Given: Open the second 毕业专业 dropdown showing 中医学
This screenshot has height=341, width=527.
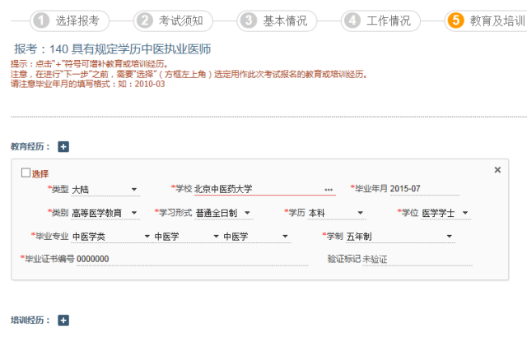Looking at the screenshot, I should point(187,237).
